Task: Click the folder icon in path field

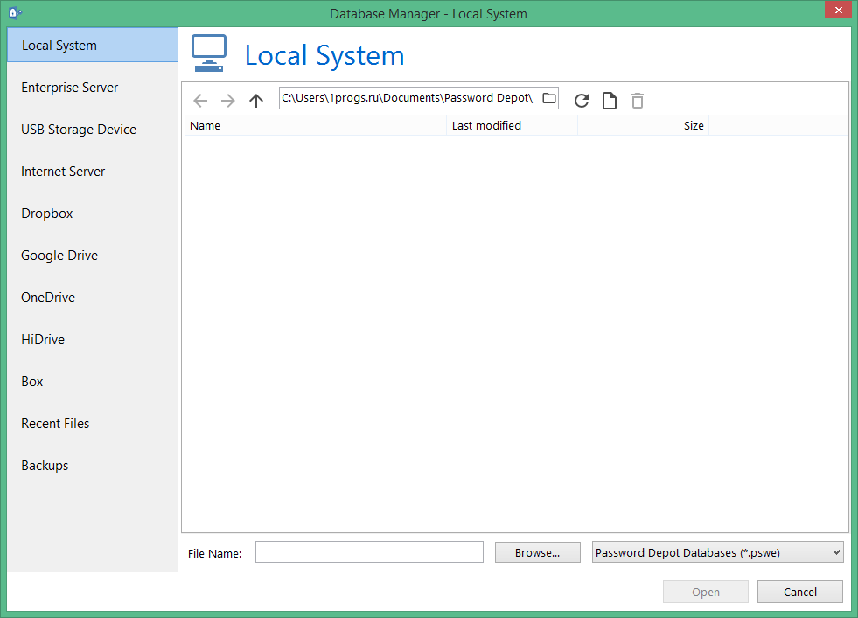Action: (549, 98)
